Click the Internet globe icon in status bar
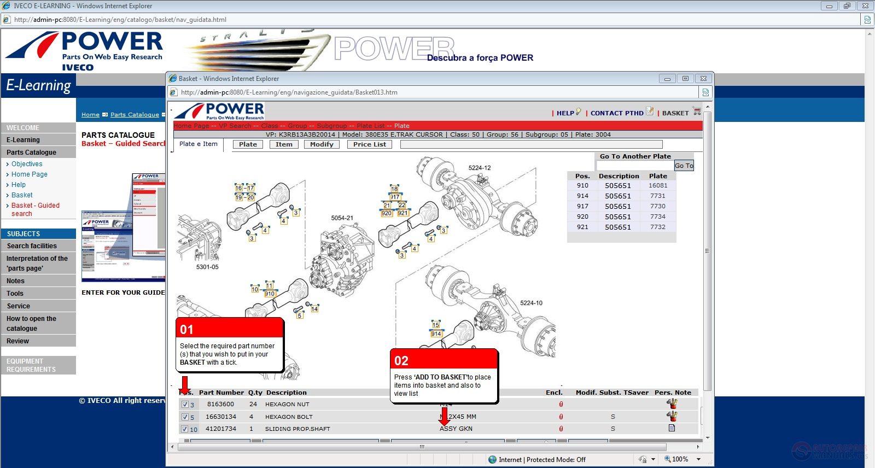The width and height of the screenshot is (875, 468). coord(493,460)
